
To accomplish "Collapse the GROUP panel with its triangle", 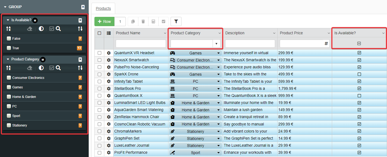I will click(5, 7).
